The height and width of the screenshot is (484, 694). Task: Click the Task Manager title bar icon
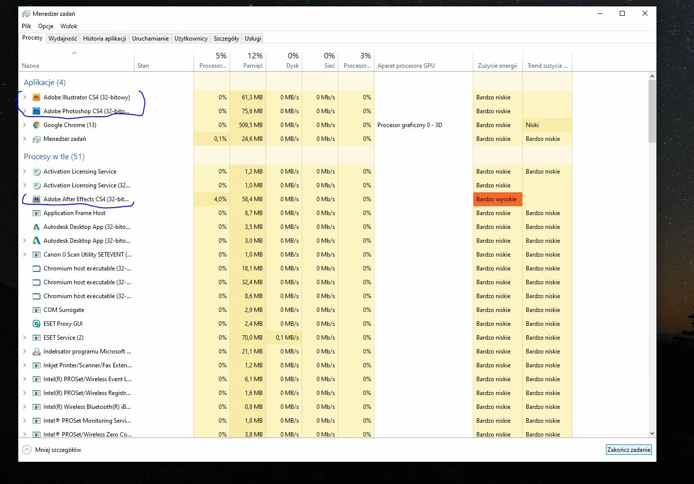(x=26, y=14)
